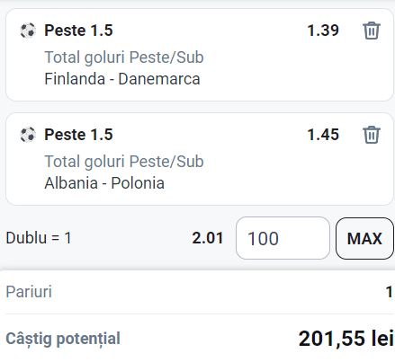The width and height of the screenshot is (395, 362).
Task: Click the first Peste 1.5 selection title
Action: coord(78,31)
